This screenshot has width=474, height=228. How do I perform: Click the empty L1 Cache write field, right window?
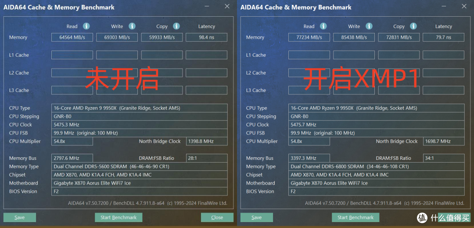pos(354,55)
